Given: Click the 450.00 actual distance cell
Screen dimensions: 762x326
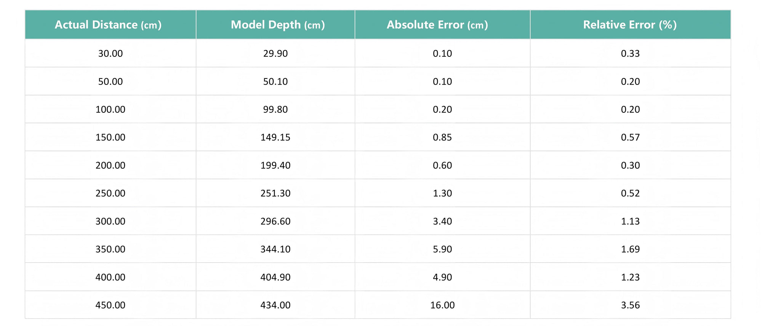Looking at the screenshot, I should point(110,305).
